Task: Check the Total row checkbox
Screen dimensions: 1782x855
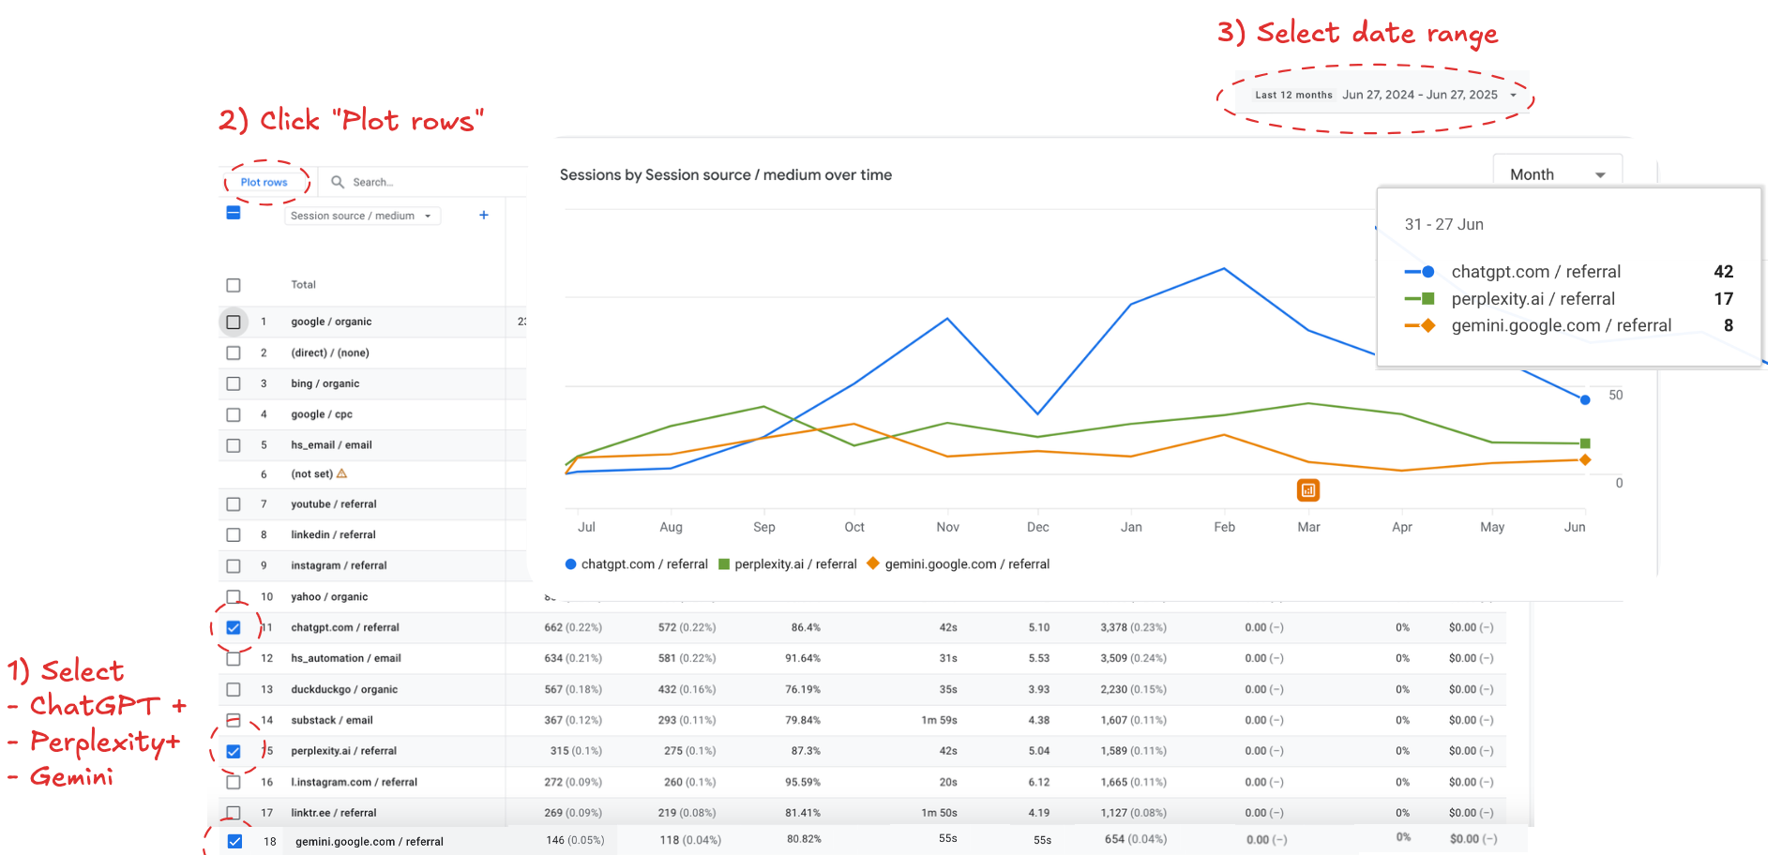Action: (x=234, y=285)
